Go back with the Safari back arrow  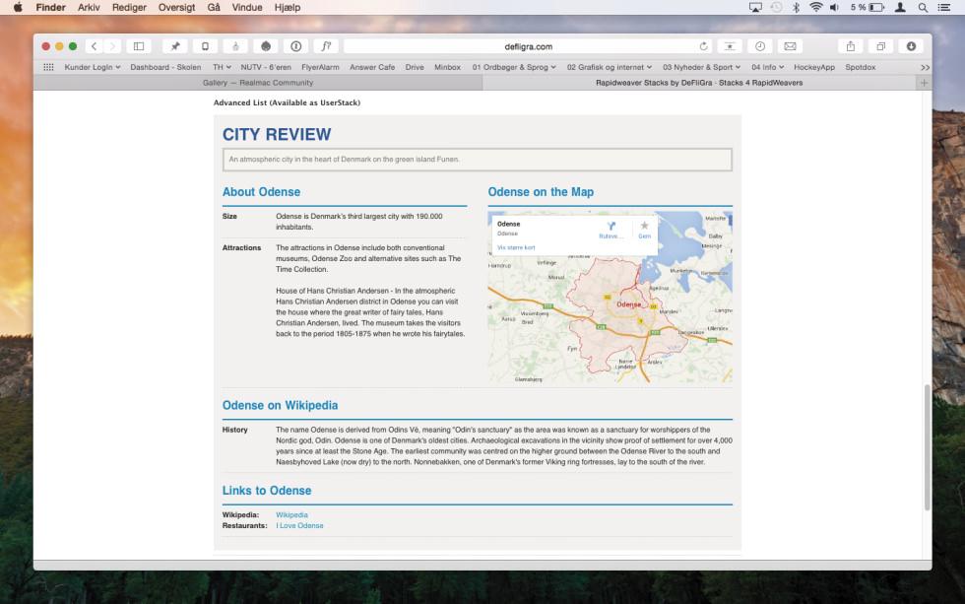coord(95,46)
